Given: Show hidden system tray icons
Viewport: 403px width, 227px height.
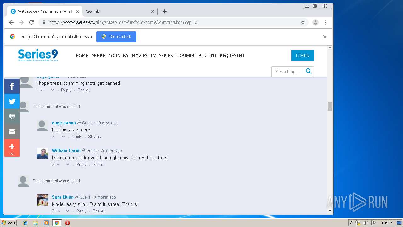Looking at the screenshot, I should coord(351,223).
